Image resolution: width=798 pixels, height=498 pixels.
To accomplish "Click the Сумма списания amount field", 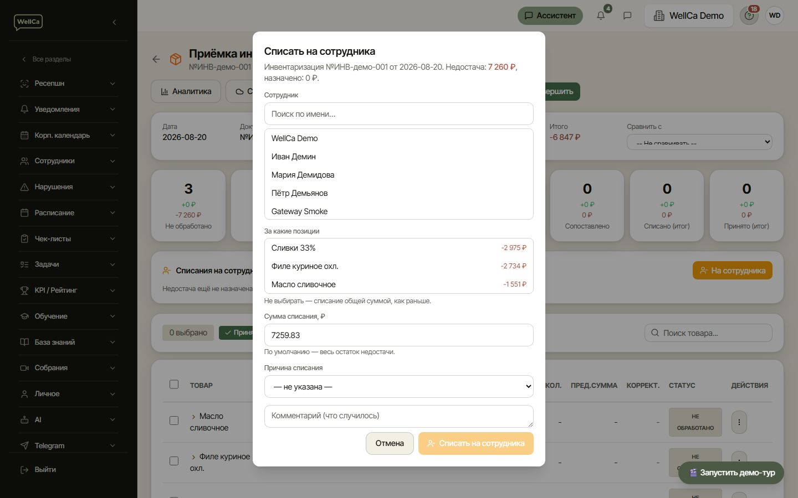I will 399,335.
